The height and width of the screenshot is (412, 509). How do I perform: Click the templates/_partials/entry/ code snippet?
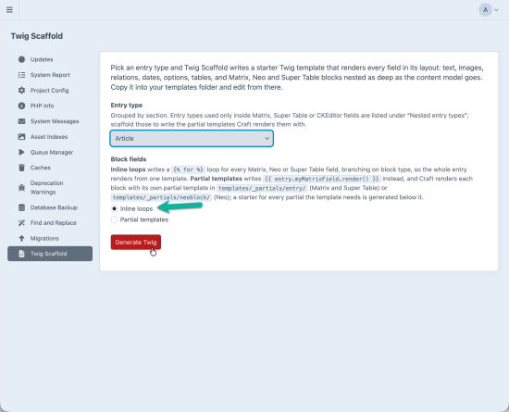pyautogui.click(x=262, y=188)
